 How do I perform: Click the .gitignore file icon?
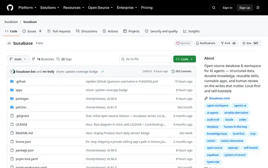[12, 116]
